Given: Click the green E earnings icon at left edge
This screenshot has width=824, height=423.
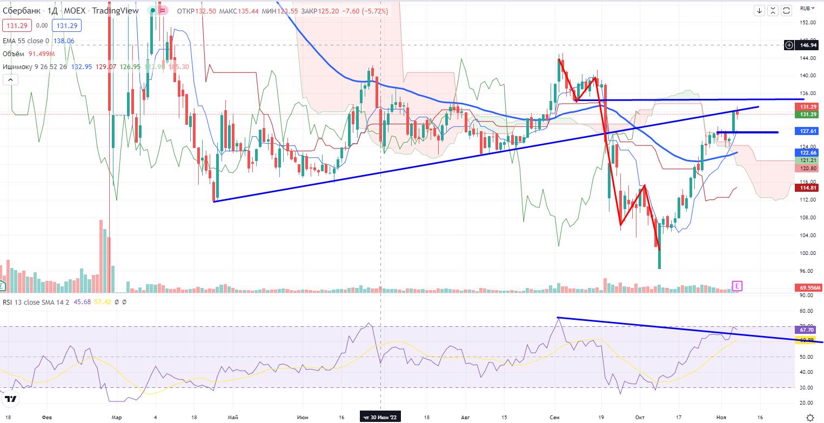Looking at the screenshot, I should (x=3, y=285).
